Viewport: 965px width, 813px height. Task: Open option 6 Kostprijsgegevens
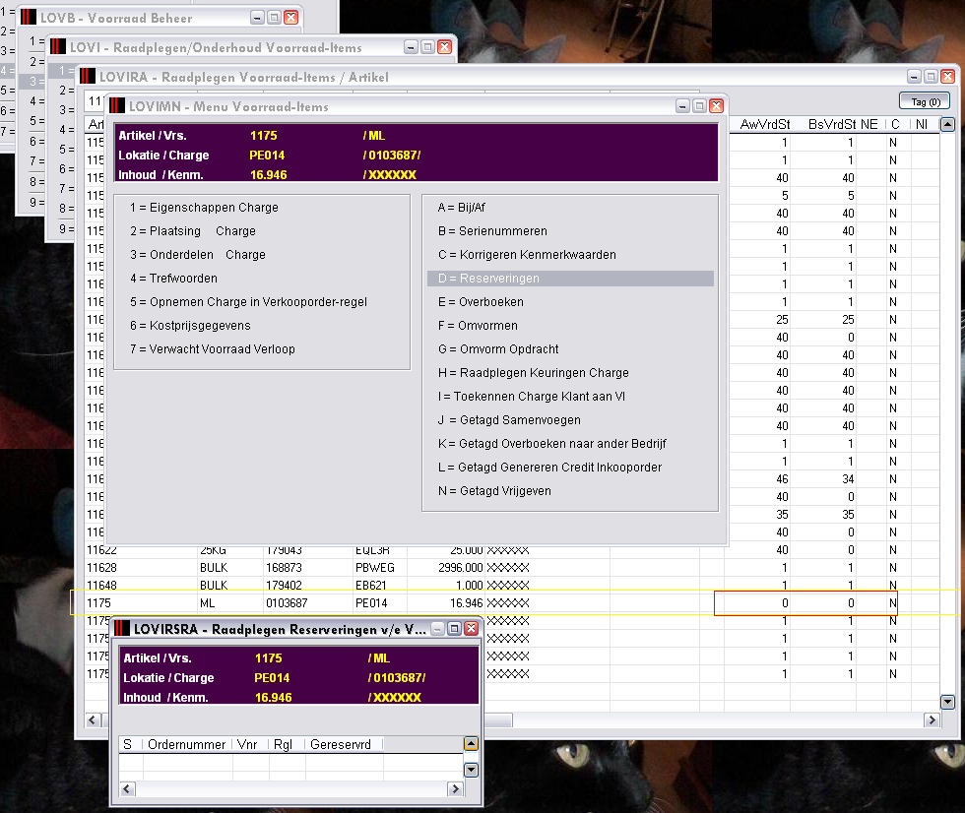click(190, 326)
